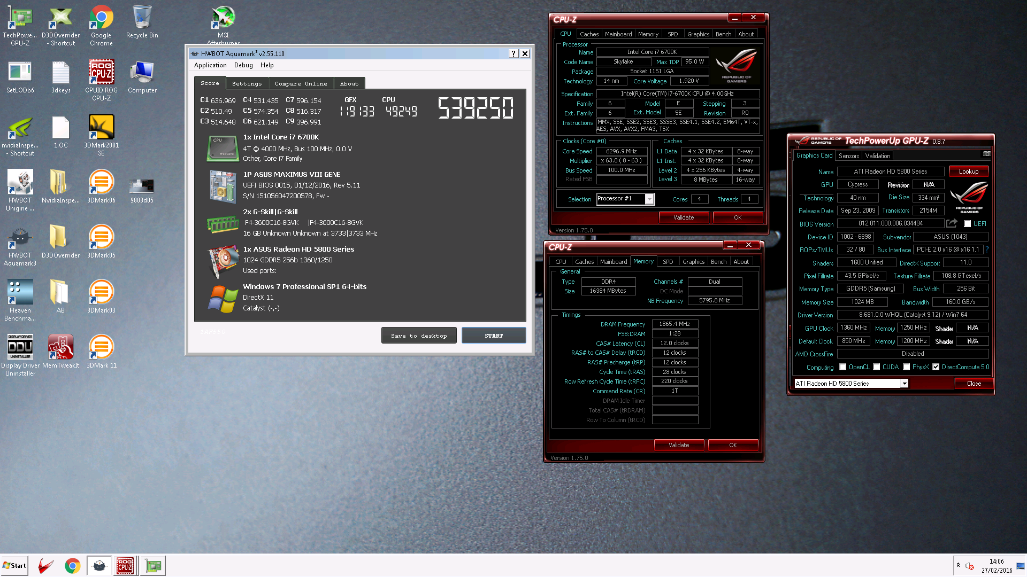
Task: Toggle UEFI checkbox in GPU-Z
Action: (x=967, y=224)
